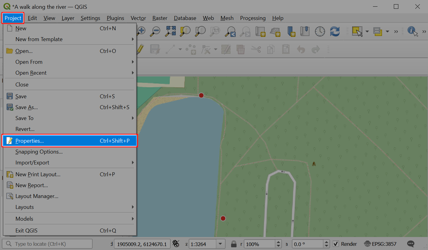Click the Save Layer Edits icon
This screenshot has width=428, height=250.
click(x=155, y=49)
